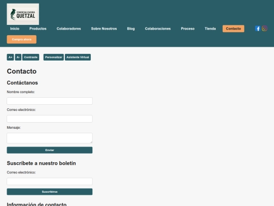Click the Compra ahora button

tap(22, 39)
